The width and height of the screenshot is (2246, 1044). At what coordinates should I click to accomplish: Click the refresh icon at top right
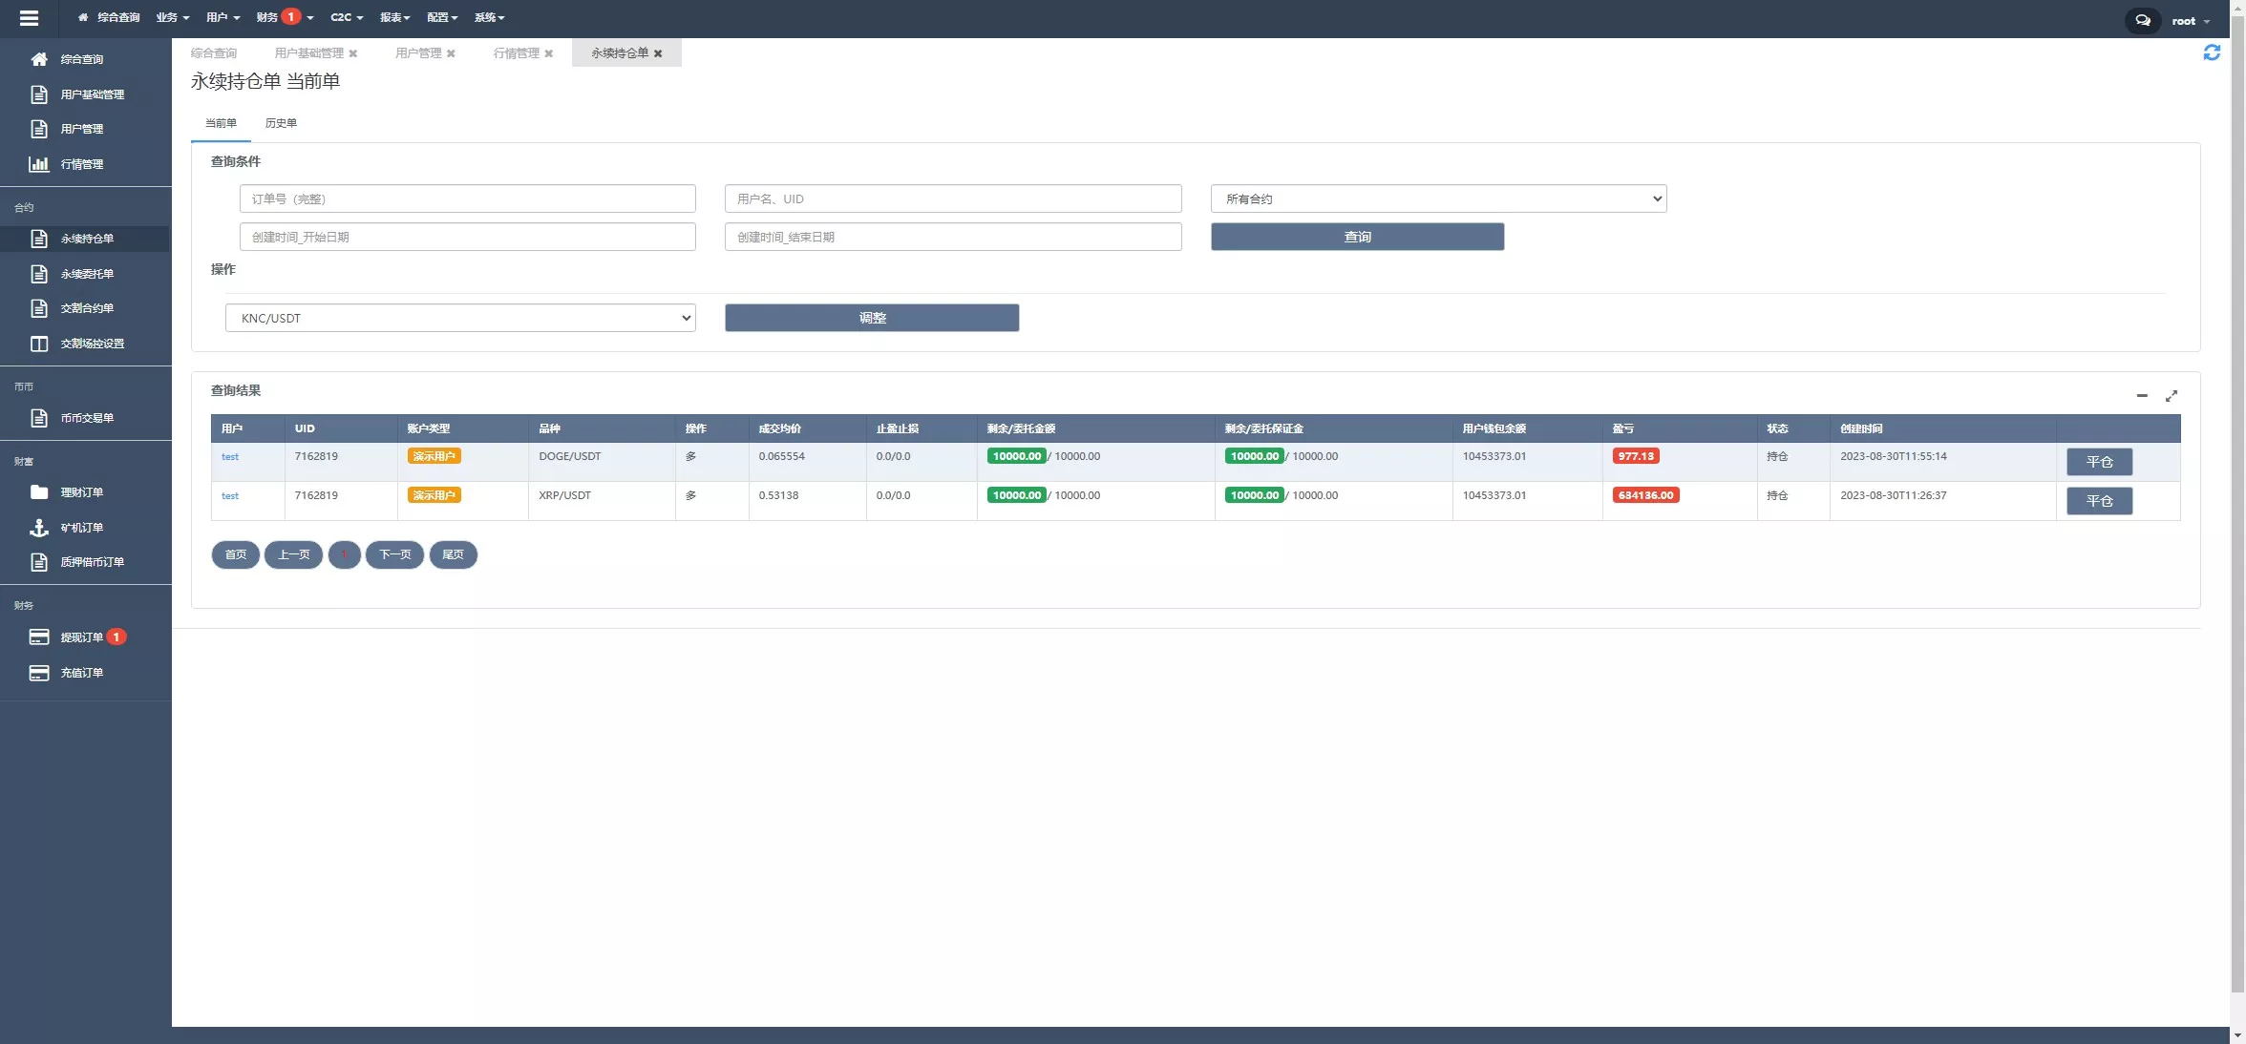click(x=2212, y=52)
